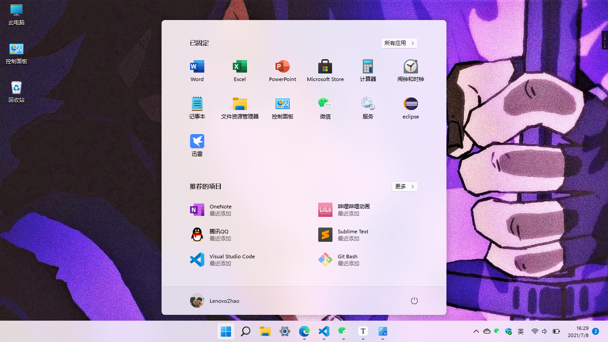Open Microsoft Store from pinned apps
The image size is (608, 342).
[x=325, y=71]
